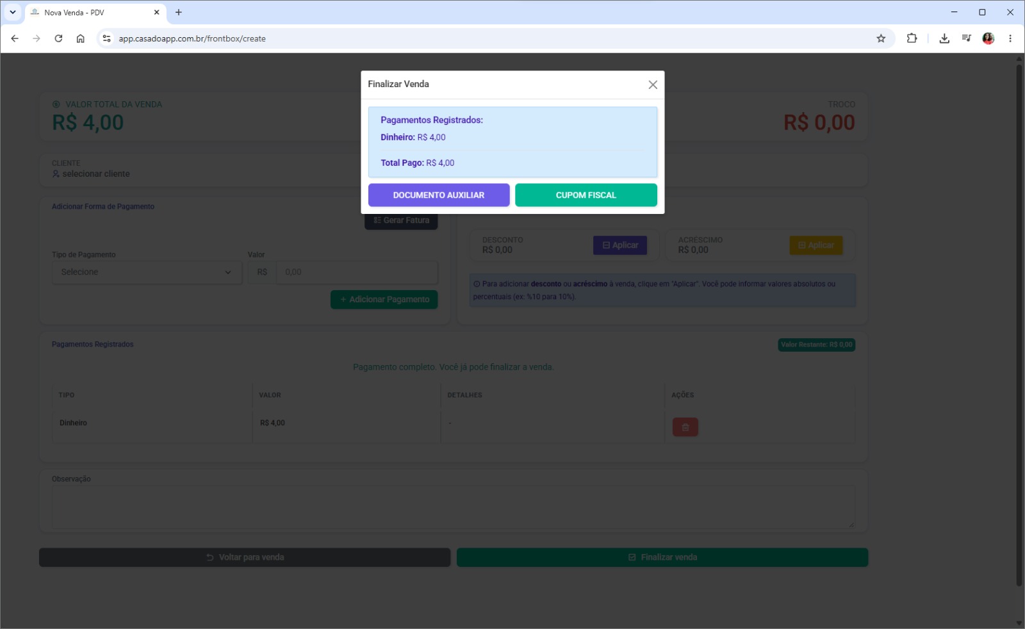The image size is (1025, 629).
Task: View site information icon in address bar
Action: click(x=107, y=38)
